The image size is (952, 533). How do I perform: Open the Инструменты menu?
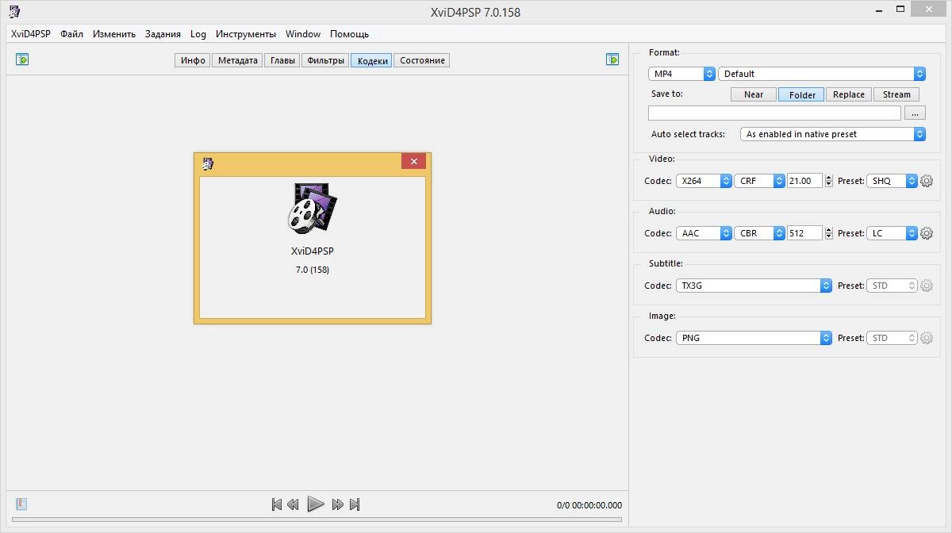(x=246, y=34)
